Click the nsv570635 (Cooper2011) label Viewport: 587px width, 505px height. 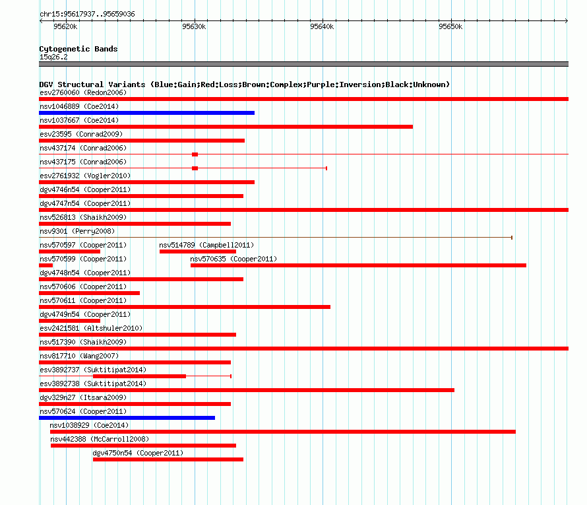coord(233,259)
